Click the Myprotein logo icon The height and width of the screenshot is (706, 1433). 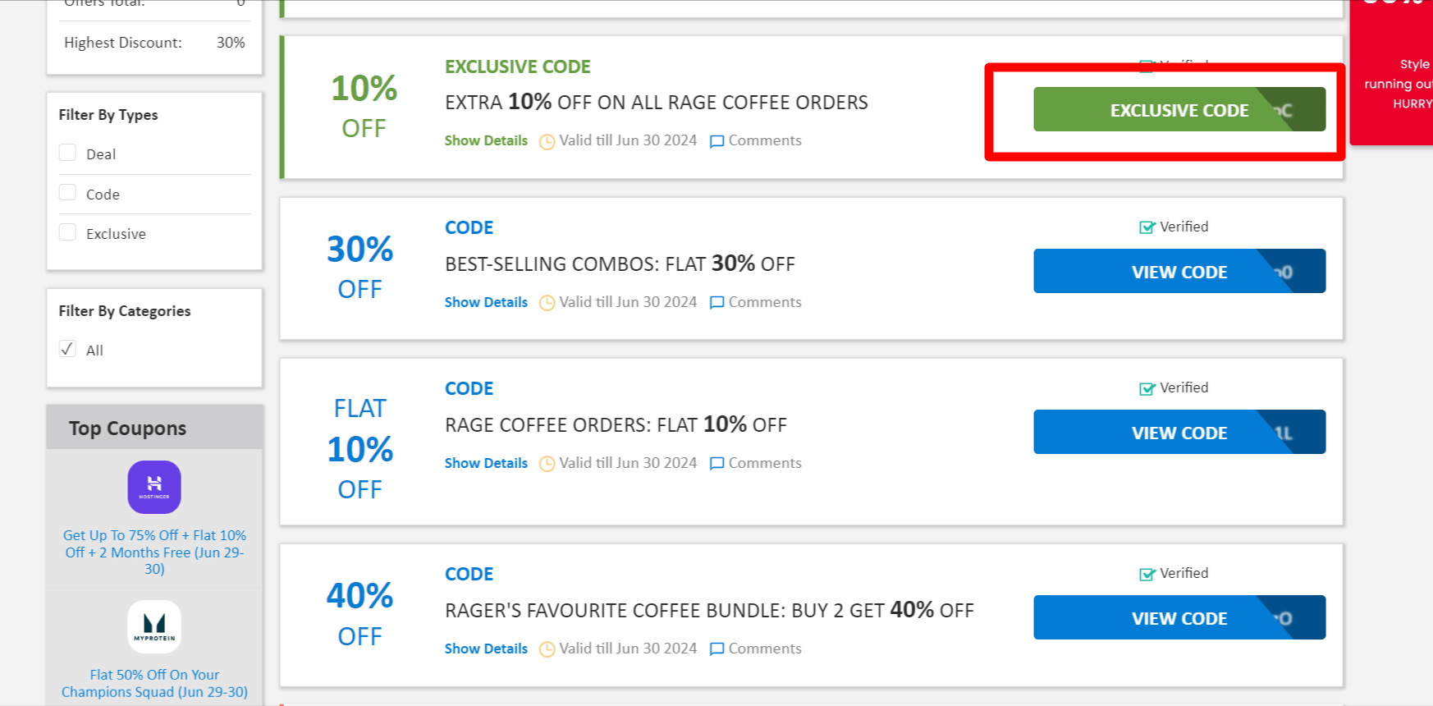pos(154,626)
